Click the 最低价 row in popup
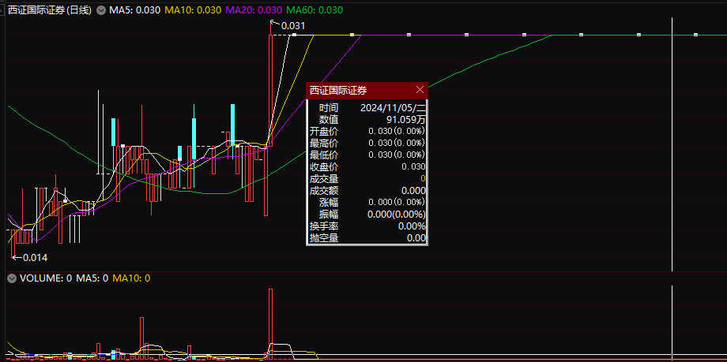Image resolution: width=727 pixels, height=362 pixels. 367,155
